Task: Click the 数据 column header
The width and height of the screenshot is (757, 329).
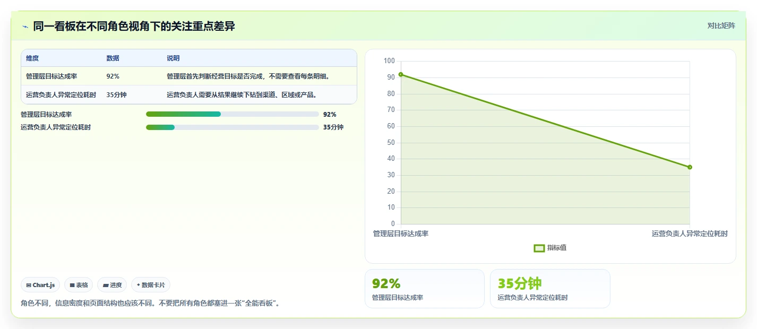Action: [x=113, y=58]
